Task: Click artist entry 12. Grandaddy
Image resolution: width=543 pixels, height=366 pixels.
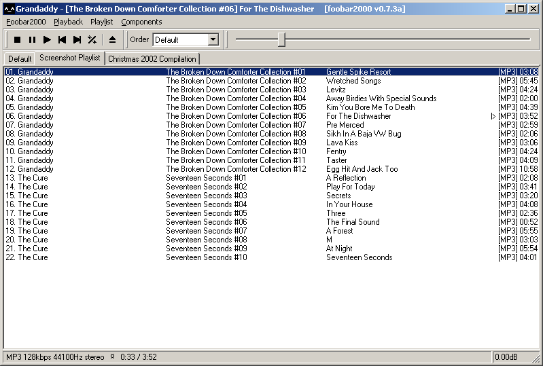Action: (x=29, y=169)
